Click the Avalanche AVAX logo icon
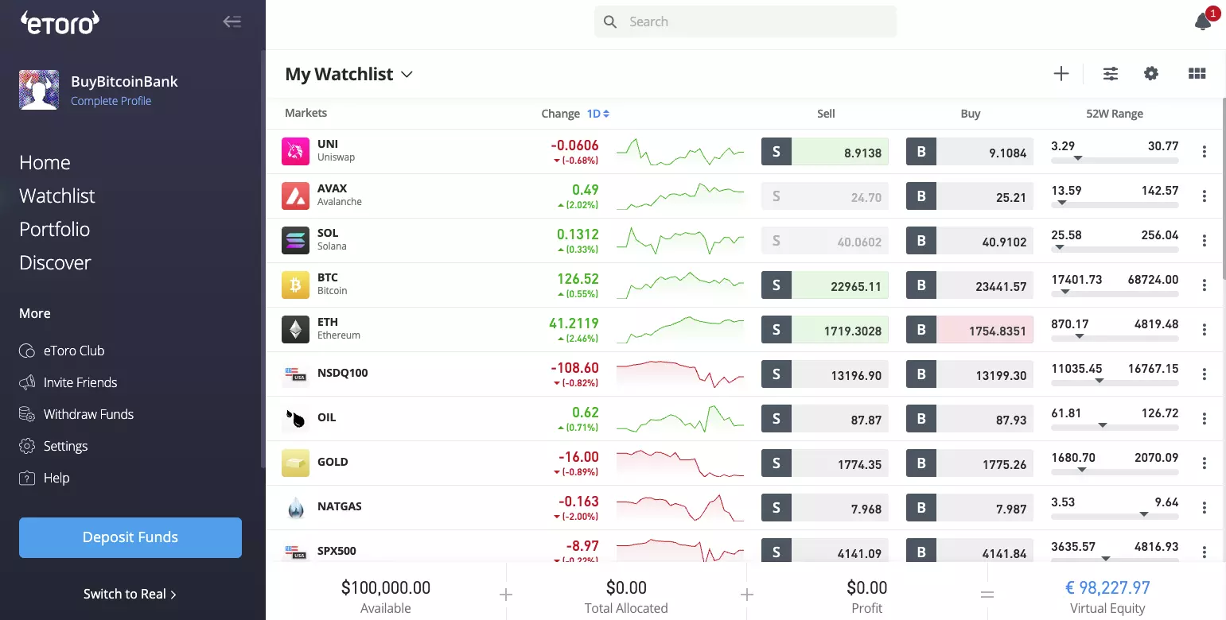Image resolution: width=1226 pixels, height=620 pixels. click(x=295, y=196)
